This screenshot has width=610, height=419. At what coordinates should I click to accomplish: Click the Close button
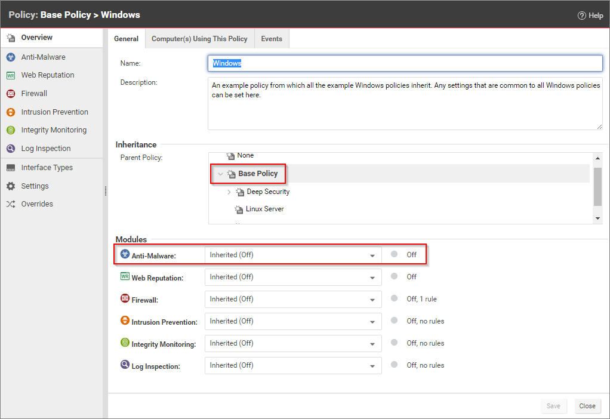coord(587,406)
